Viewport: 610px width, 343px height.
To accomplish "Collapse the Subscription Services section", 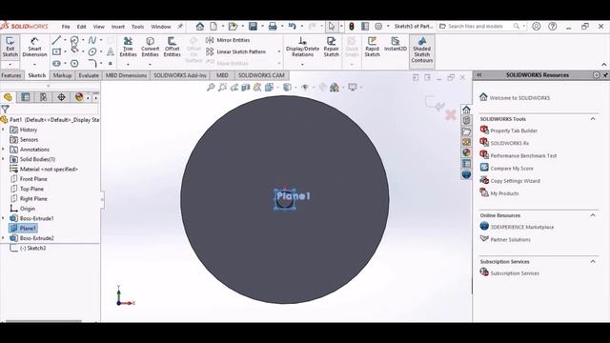I will (593, 261).
